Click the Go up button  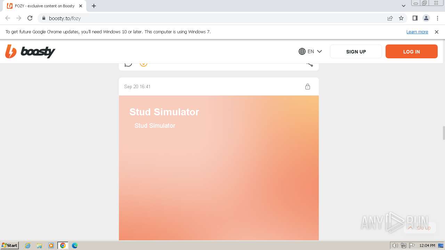pos(420,228)
